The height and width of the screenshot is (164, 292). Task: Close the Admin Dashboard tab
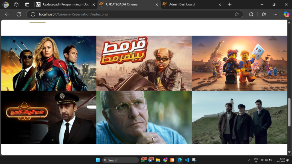click(x=220, y=5)
